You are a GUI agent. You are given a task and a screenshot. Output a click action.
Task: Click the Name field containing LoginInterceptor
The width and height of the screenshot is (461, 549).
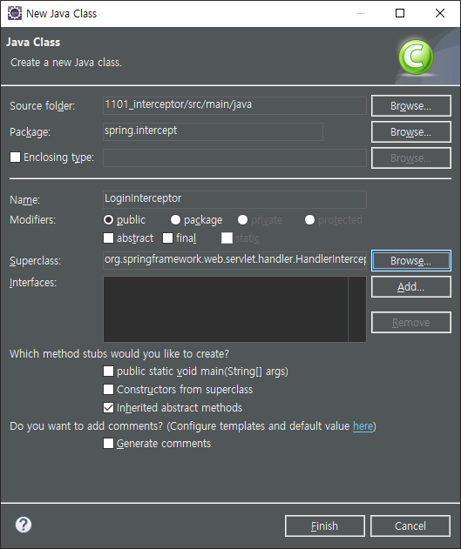(x=235, y=199)
